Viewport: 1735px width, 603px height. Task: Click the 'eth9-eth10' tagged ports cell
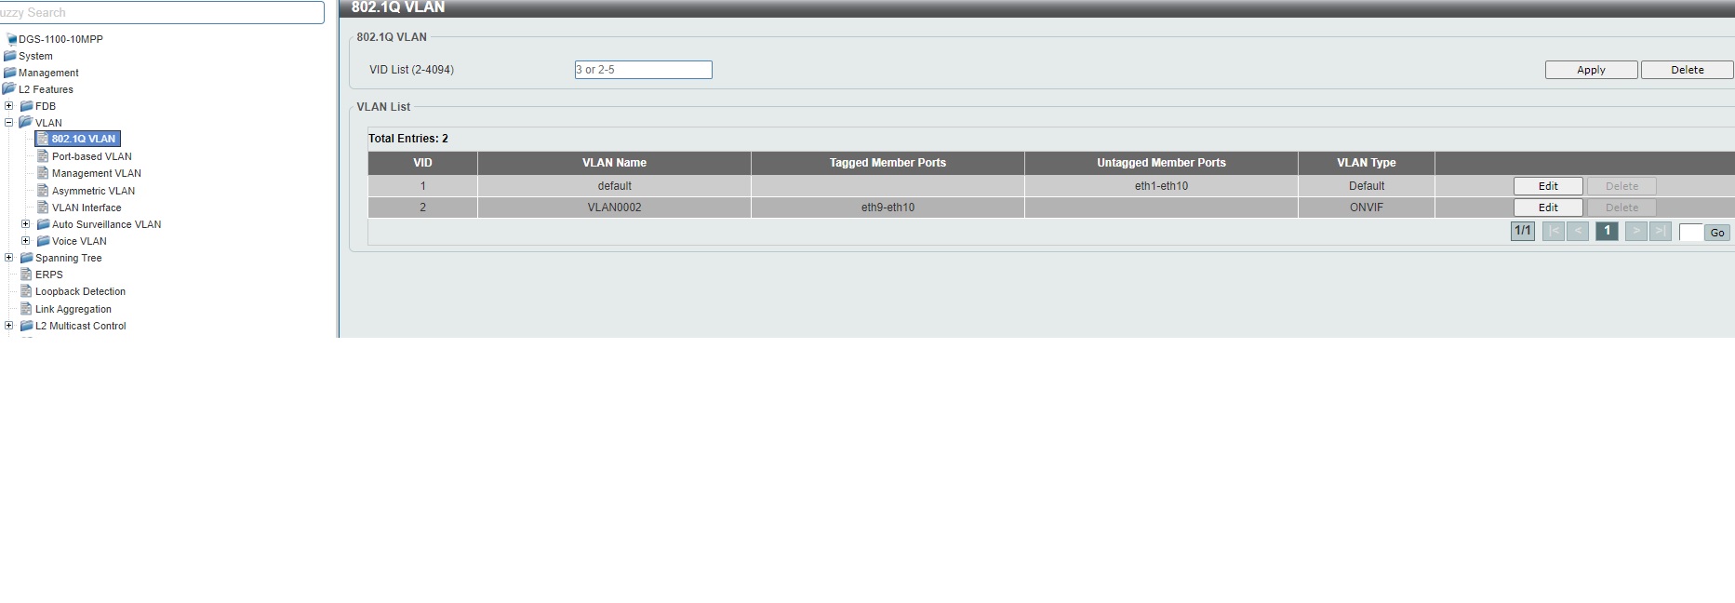pos(888,208)
